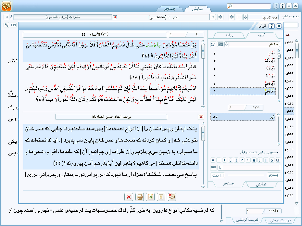Open combined search field dropdown arrow
Viewport: 302px width, 226px height.
coord(220,168)
